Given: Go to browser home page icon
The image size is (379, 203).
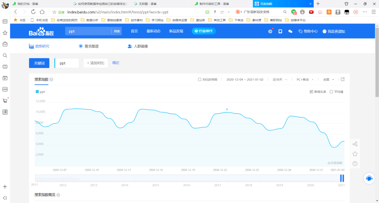Looking at the screenshot, I should coord(42,12).
